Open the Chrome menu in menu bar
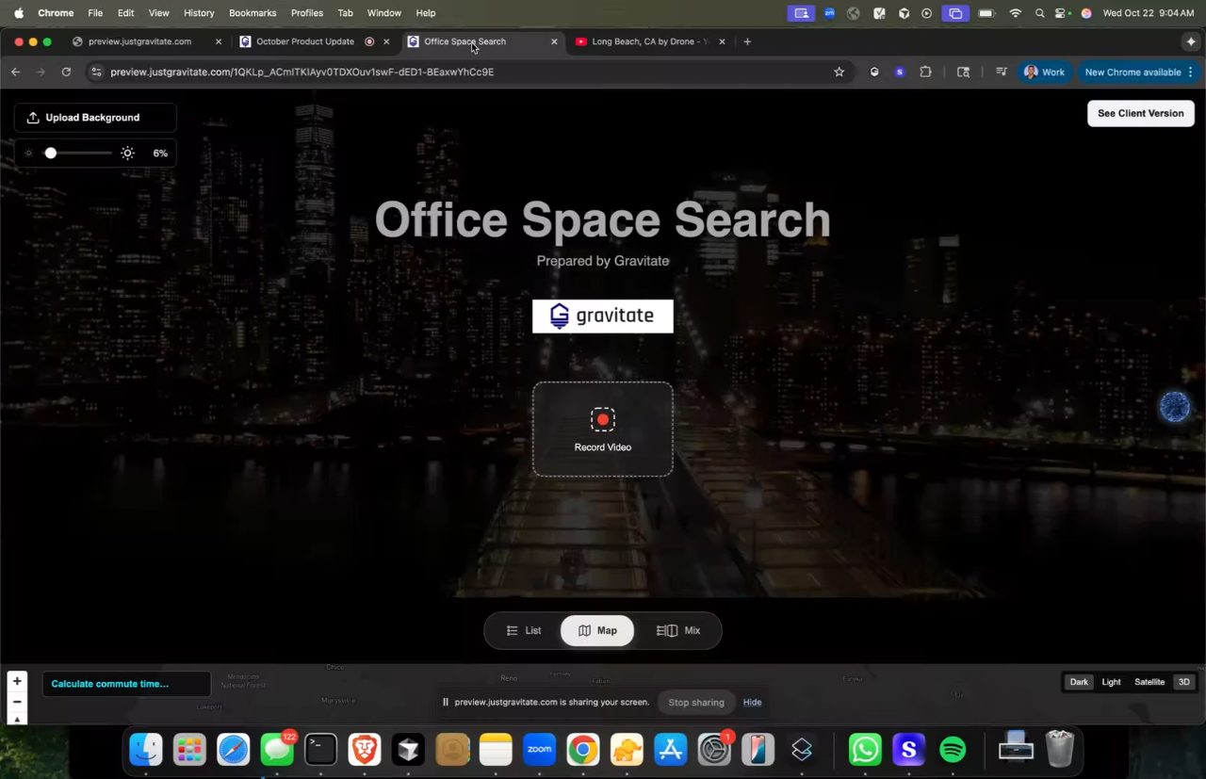 click(x=56, y=13)
